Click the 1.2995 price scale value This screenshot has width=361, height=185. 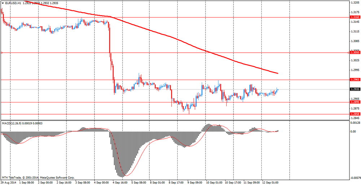pyautogui.click(x=355, y=70)
